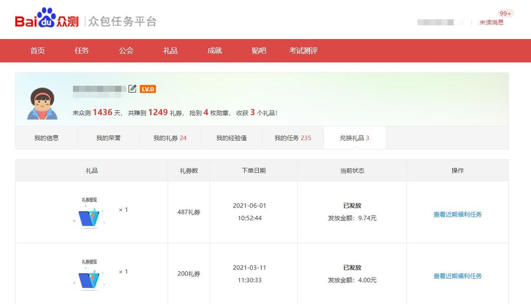The width and height of the screenshot is (531, 304).
Task: Click the 99+ notification badge
Action: 505,13
